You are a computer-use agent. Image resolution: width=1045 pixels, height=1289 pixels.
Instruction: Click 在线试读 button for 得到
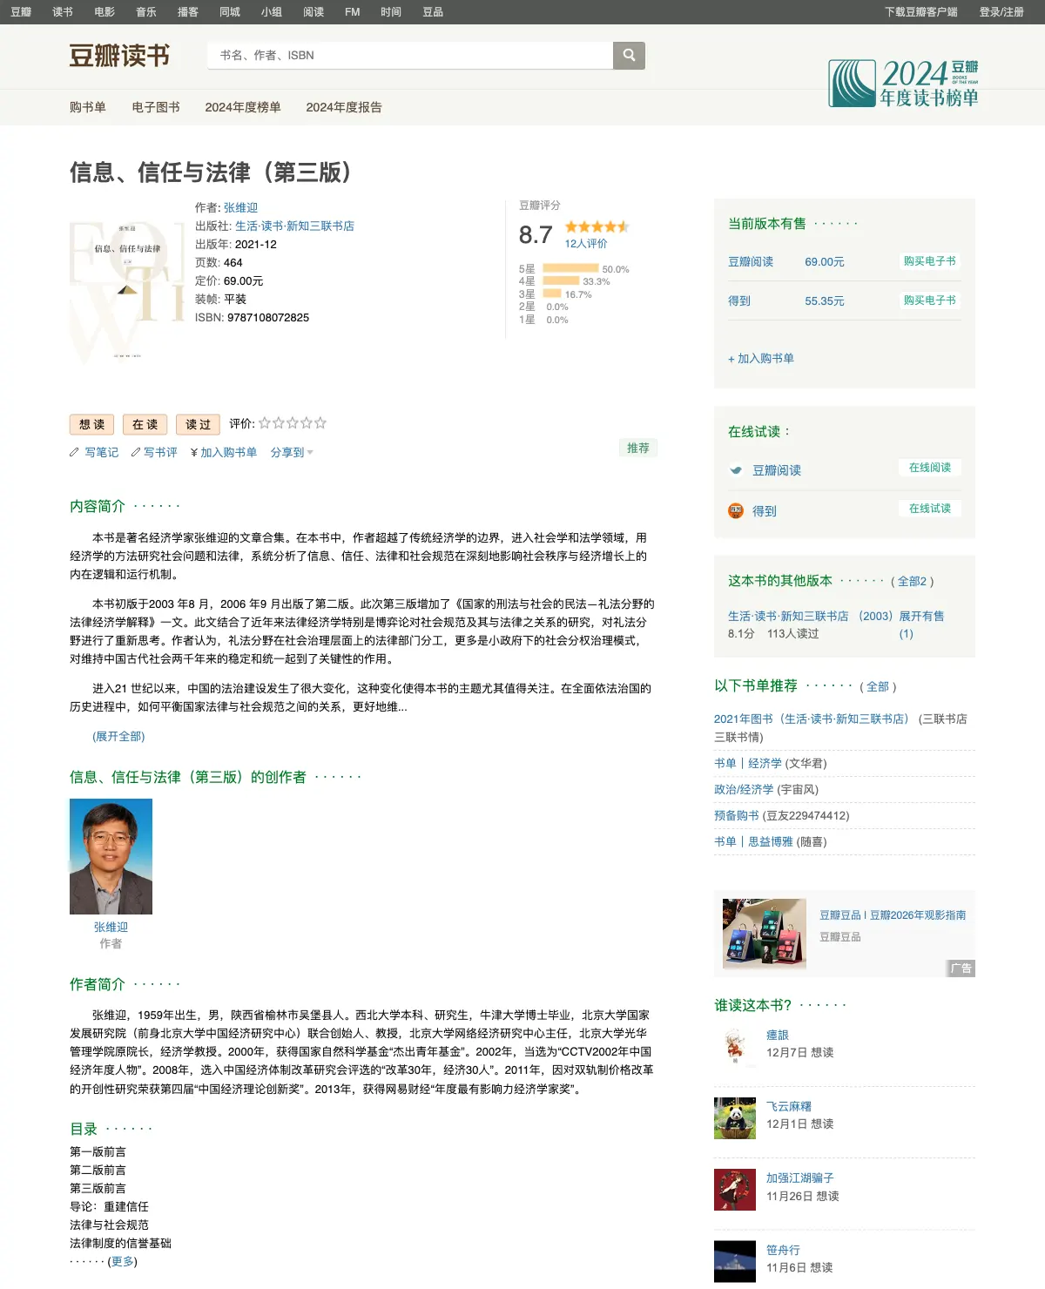[x=929, y=509]
